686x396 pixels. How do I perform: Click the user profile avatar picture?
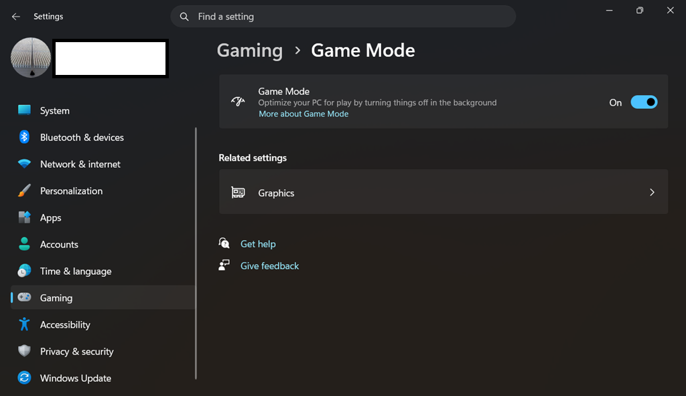(31, 58)
